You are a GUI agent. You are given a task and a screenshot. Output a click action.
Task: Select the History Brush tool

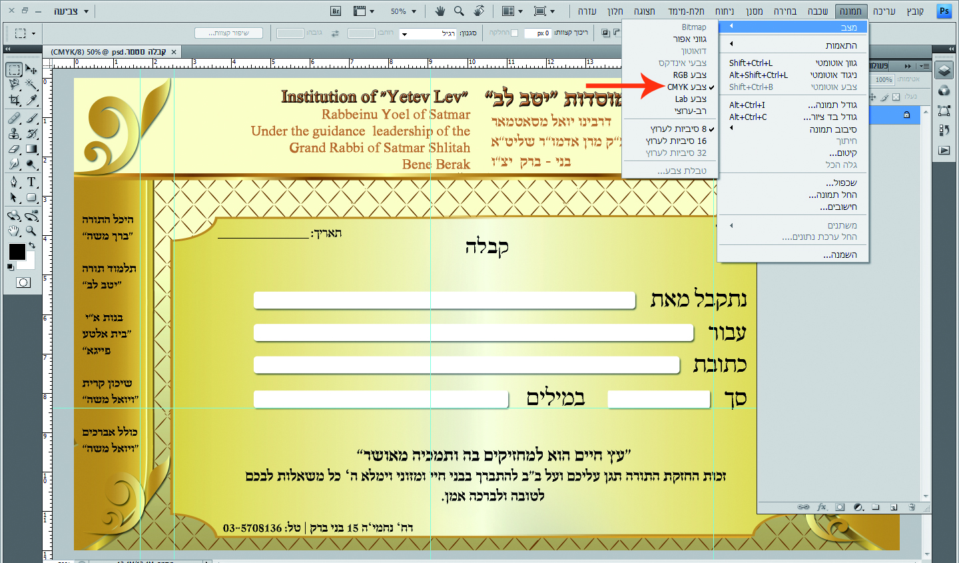(x=31, y=133)
